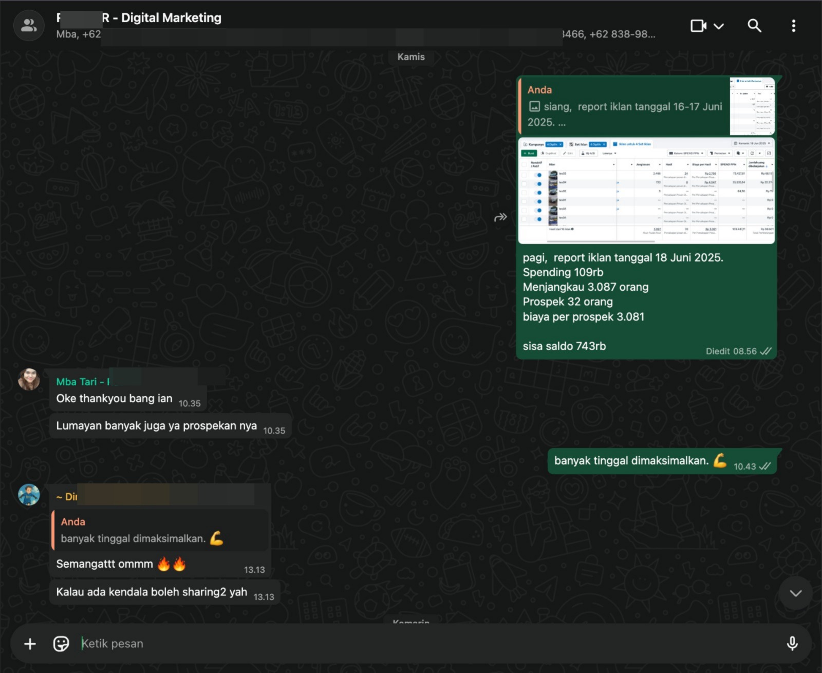Jump to quoted report 16-17 Juni message
The height and width of the screenshot is (673, 822).
[624, 106]
